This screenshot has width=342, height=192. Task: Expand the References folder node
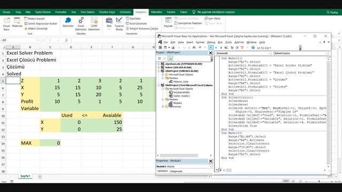(162, 107)
